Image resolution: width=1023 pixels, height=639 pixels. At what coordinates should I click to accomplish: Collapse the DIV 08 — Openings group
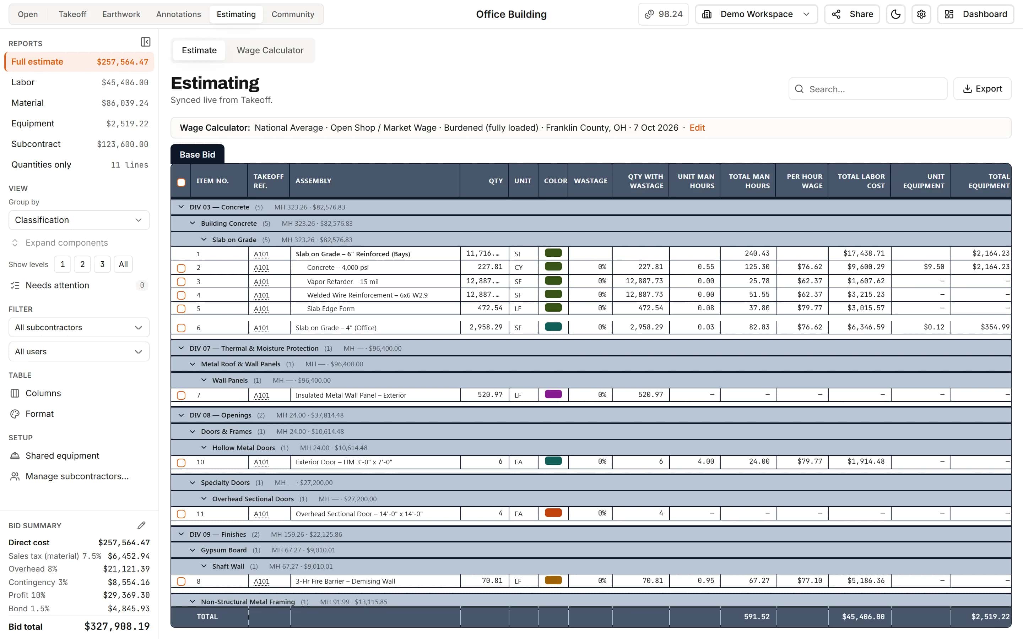point(181,415)
